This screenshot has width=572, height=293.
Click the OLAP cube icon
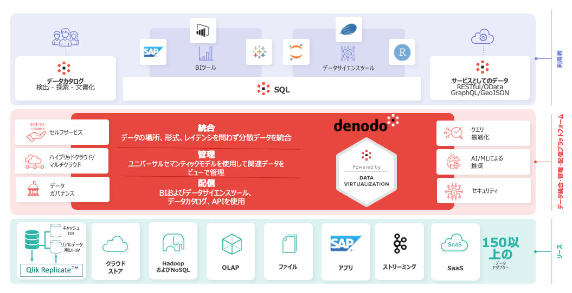(x=232, y=244)
